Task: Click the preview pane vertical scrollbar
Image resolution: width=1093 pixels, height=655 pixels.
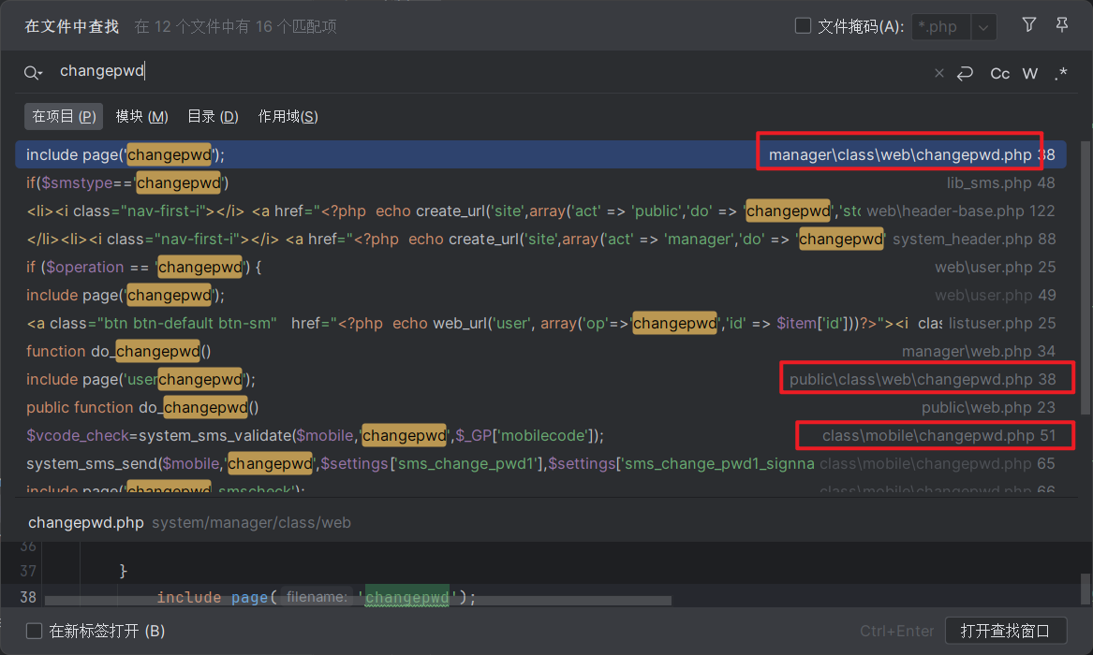Action: [x=1085, y=589]
